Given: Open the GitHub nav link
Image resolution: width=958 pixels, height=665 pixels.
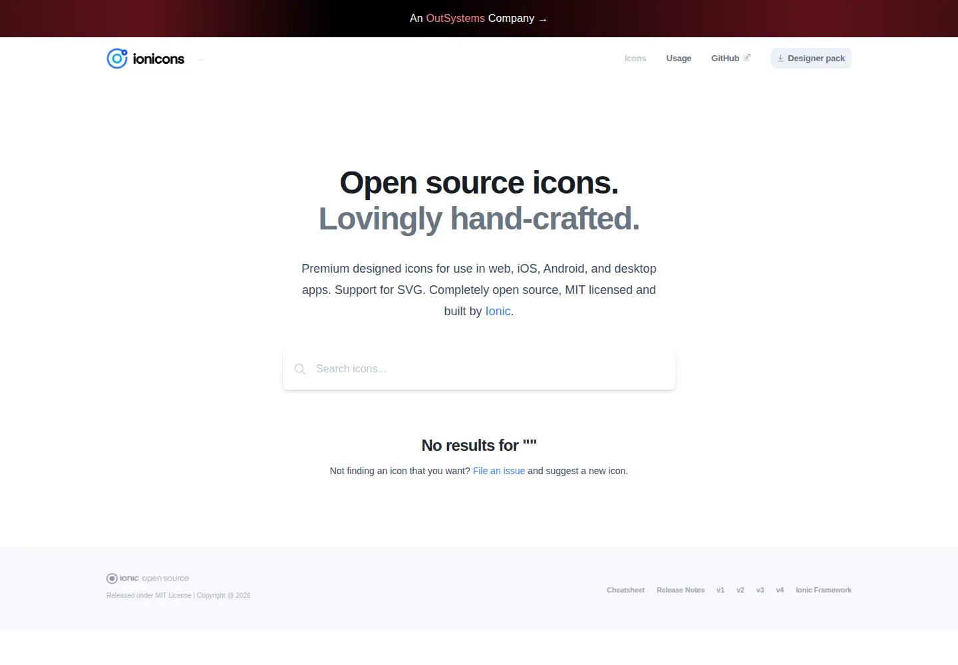Looking at the screenshot, I should (x=730, y=59).
